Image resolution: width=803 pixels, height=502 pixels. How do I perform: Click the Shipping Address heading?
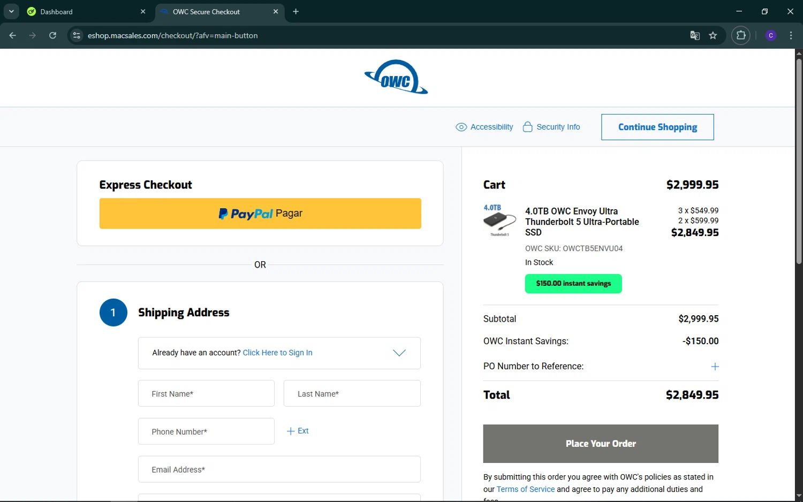[x=184, y=313]
